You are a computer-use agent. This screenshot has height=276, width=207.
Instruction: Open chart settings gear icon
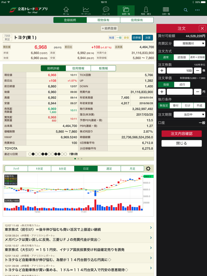(148, 169)
